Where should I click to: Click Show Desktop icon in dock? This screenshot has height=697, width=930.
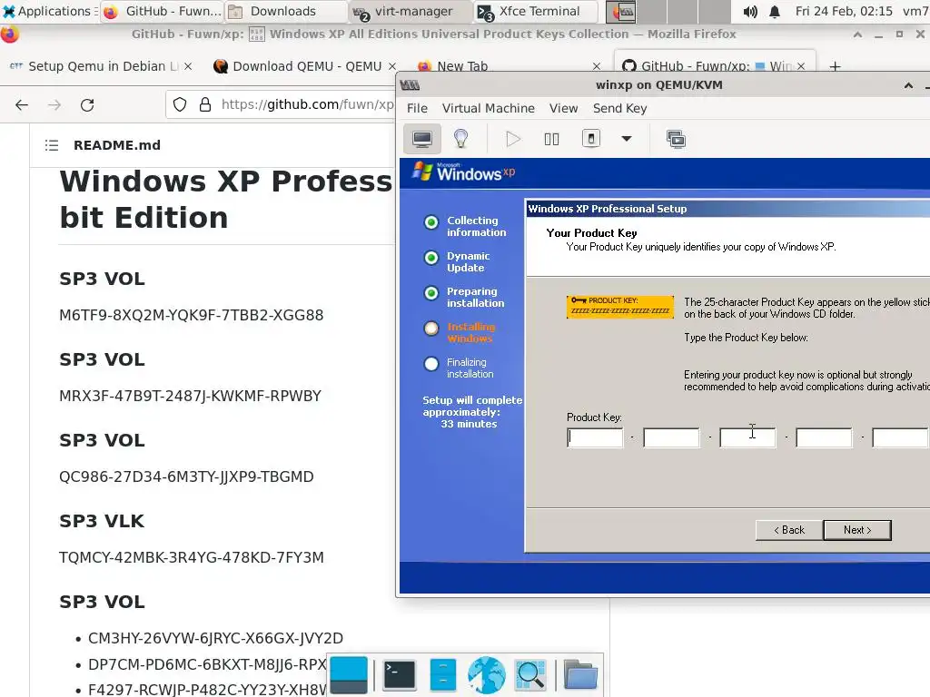(x=349, y=675)
